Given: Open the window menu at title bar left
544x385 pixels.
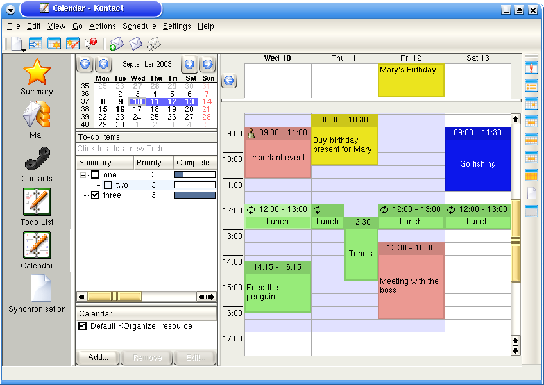Looking at the screenshot, I should click(x=10, y=9).
